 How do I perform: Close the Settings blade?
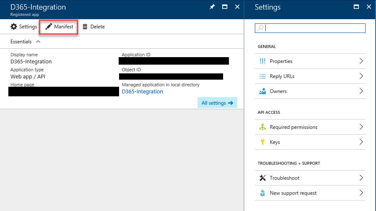coord(369,7)
